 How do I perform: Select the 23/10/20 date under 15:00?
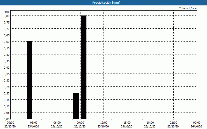tap(127, 126)
